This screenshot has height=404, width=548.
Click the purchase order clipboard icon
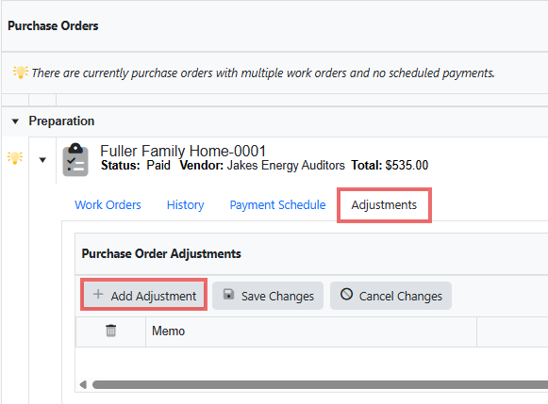(x=75, y=160)
